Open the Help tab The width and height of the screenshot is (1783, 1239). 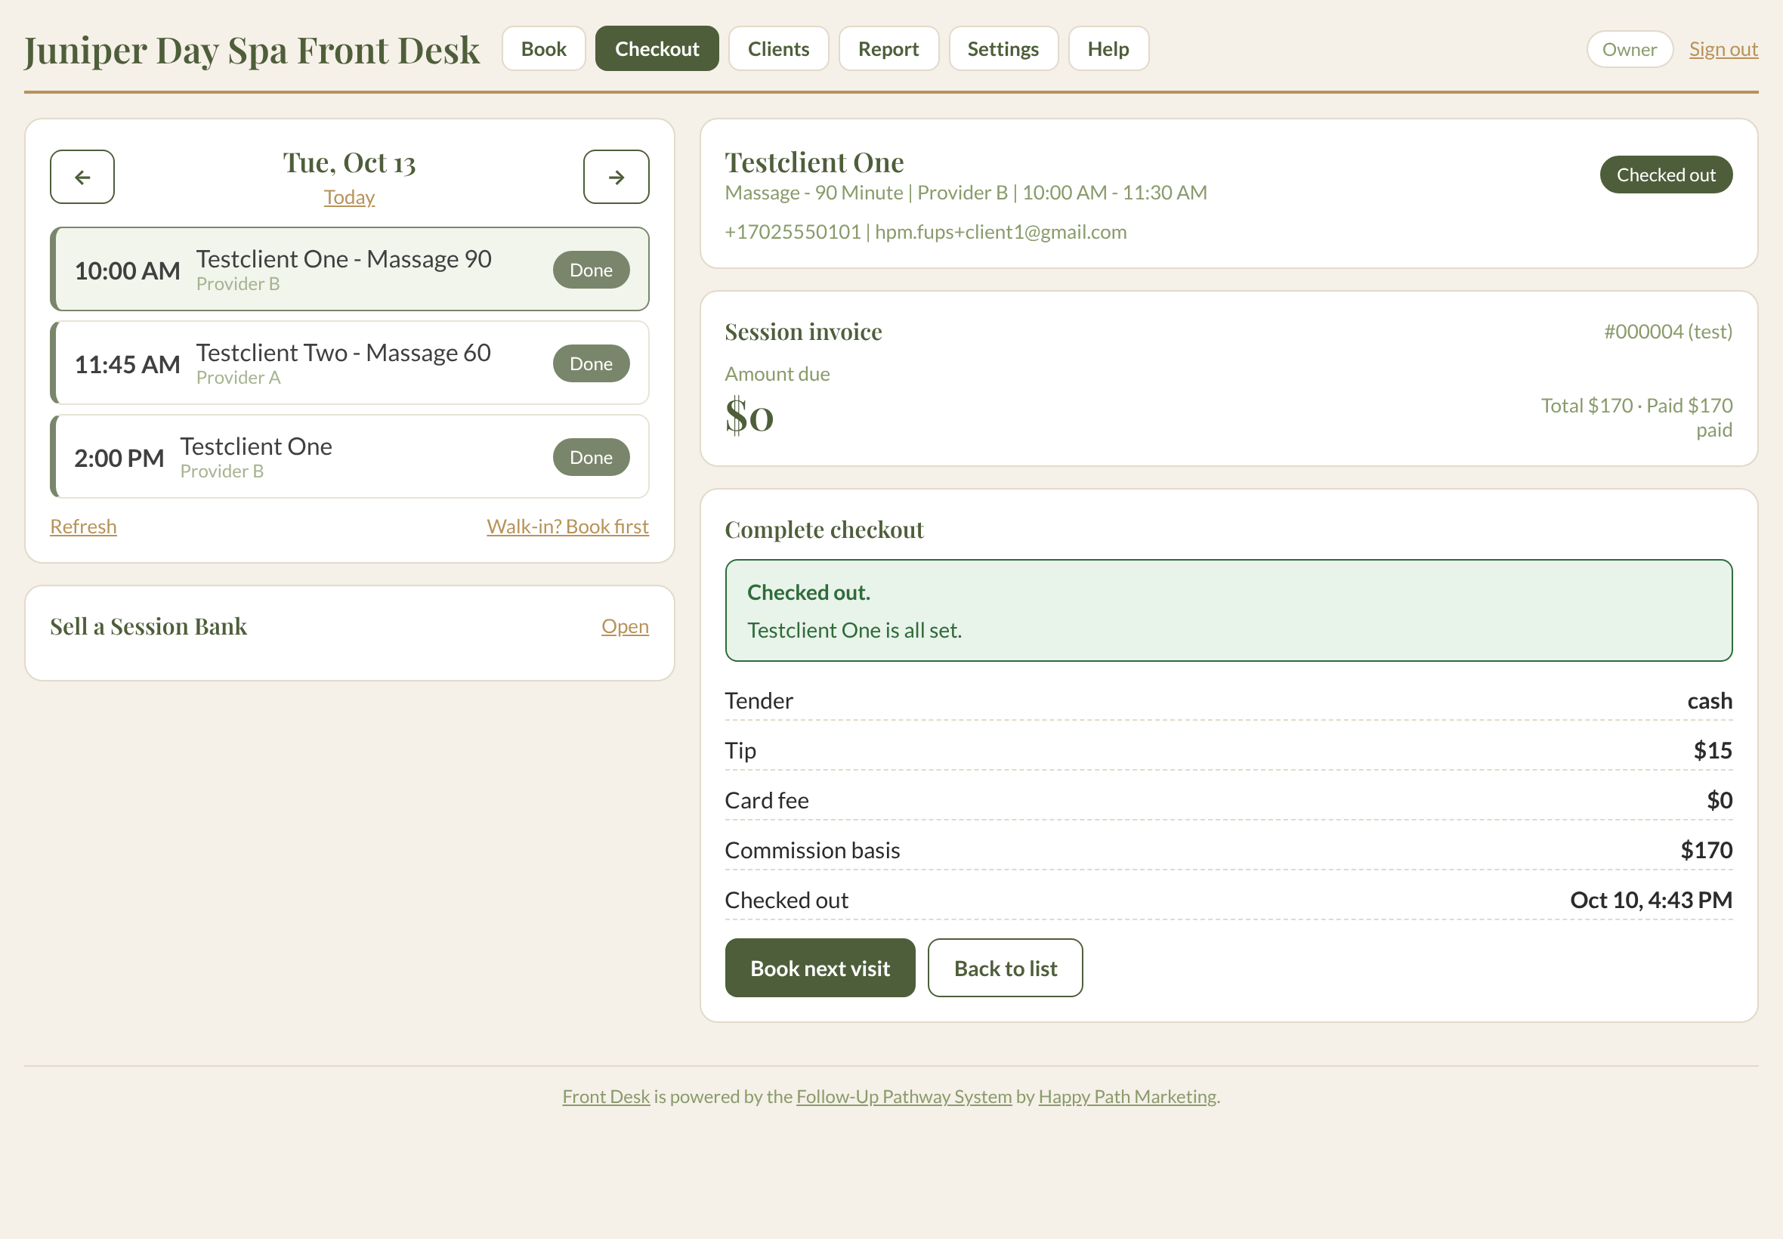tap(1108, 49)
